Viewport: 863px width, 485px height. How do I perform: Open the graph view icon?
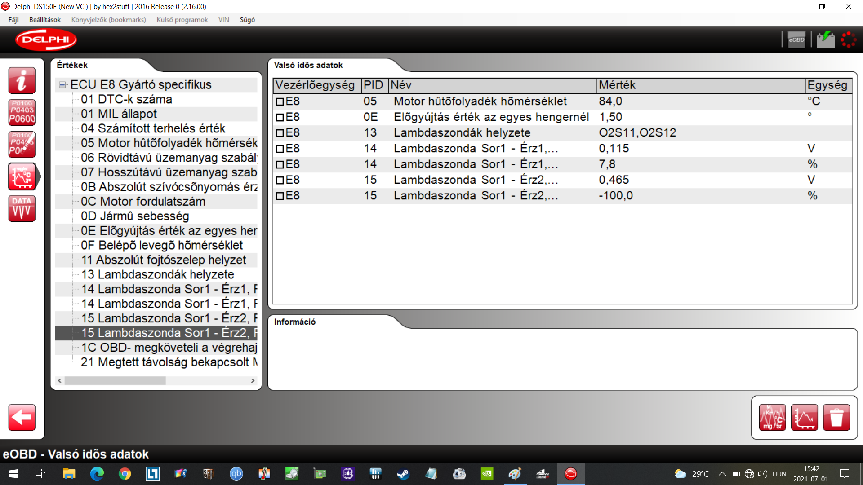804,417
